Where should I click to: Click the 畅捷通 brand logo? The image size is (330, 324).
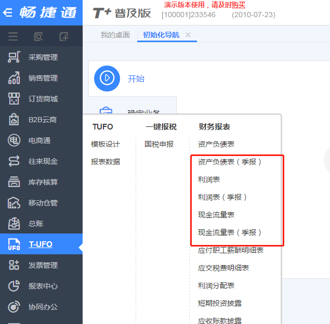48,12
